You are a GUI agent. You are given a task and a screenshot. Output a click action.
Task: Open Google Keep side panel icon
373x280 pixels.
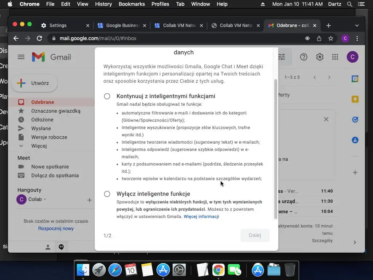pyautogui.click(x=355, y=99)
